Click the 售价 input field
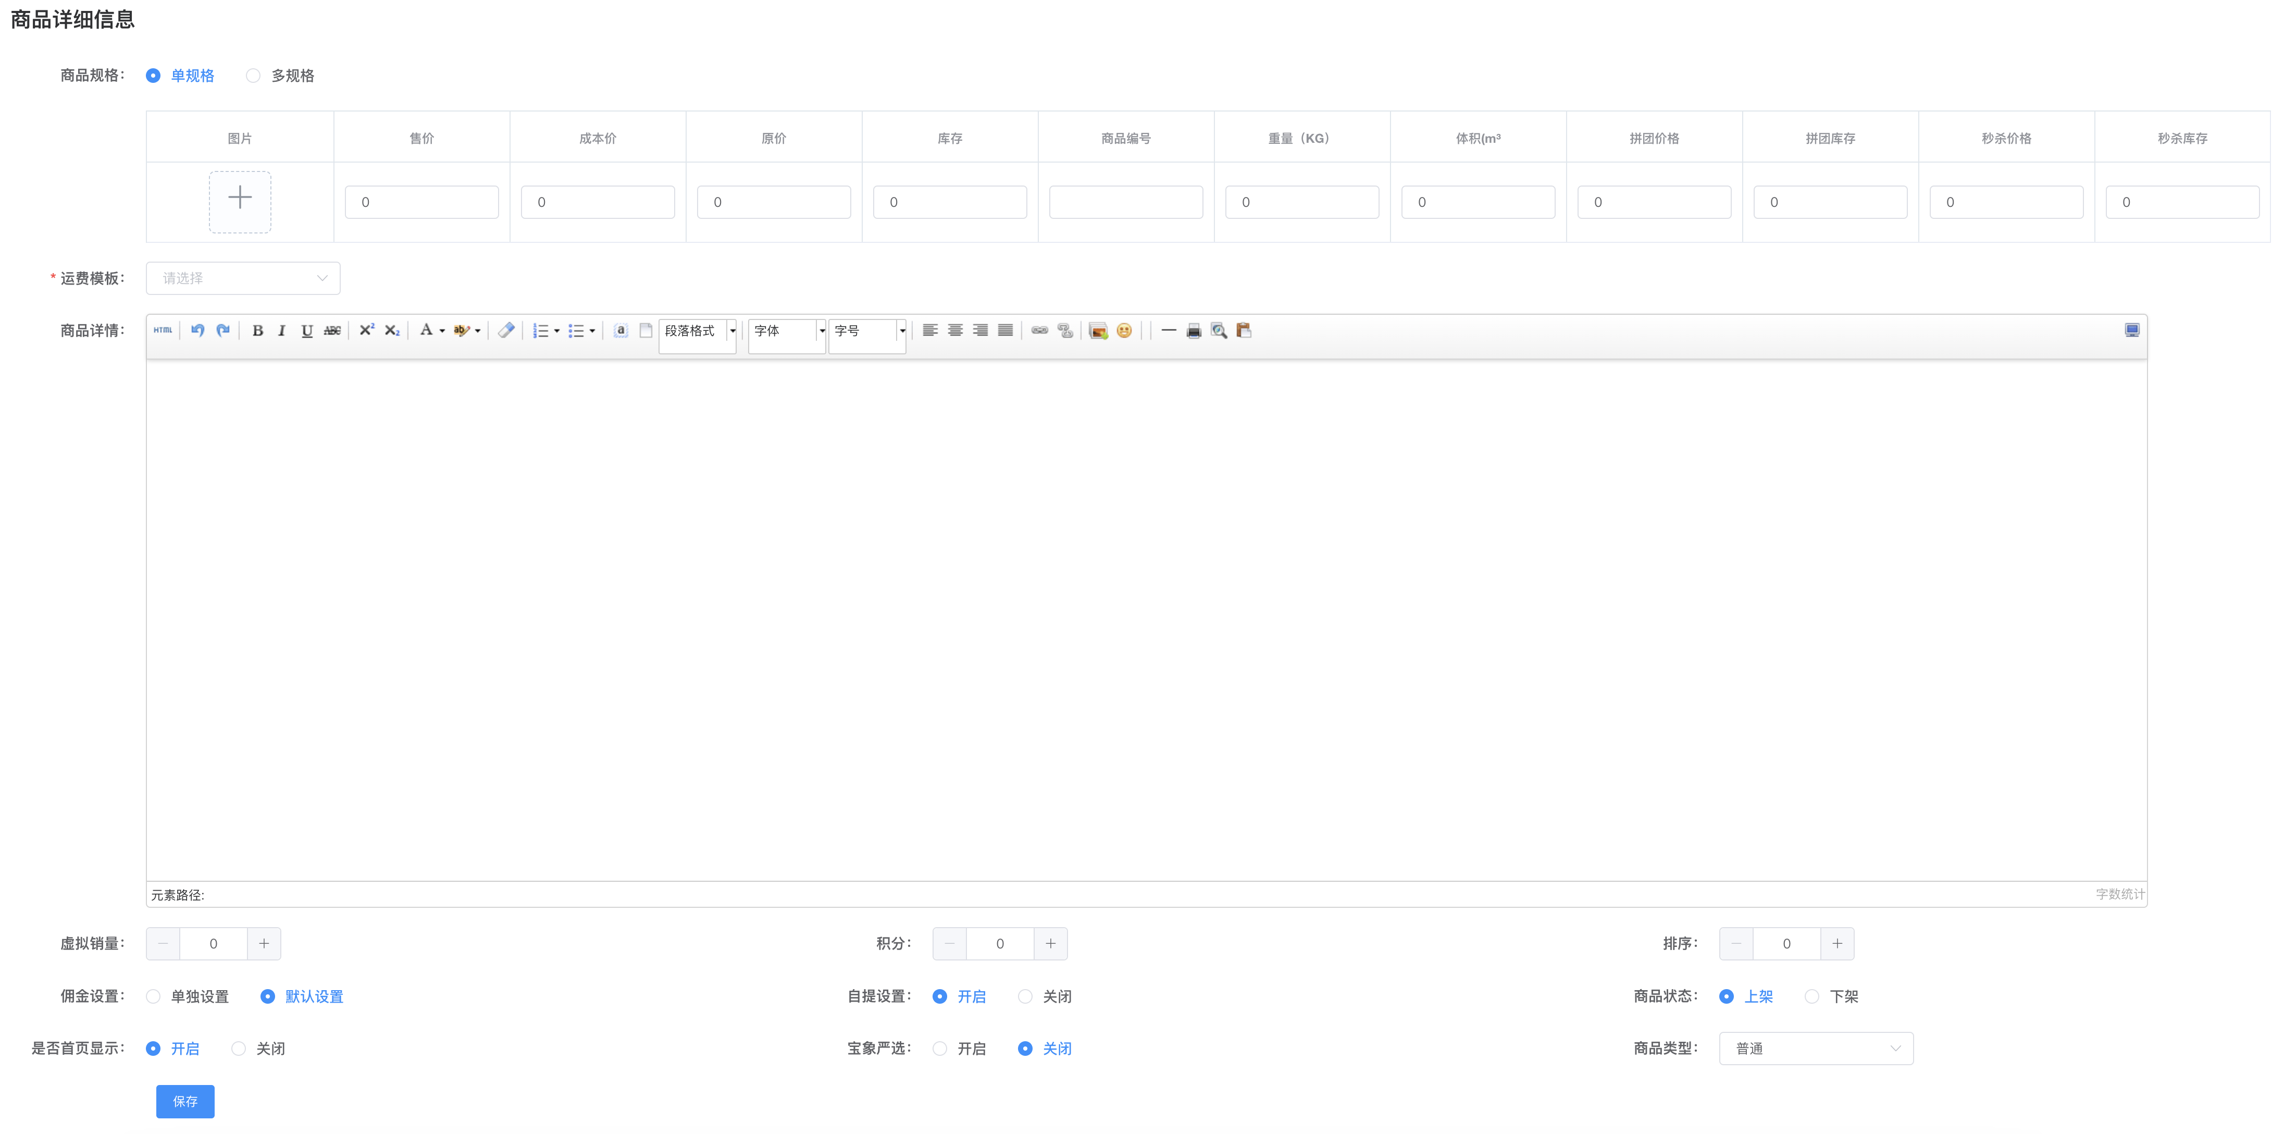 422,202
